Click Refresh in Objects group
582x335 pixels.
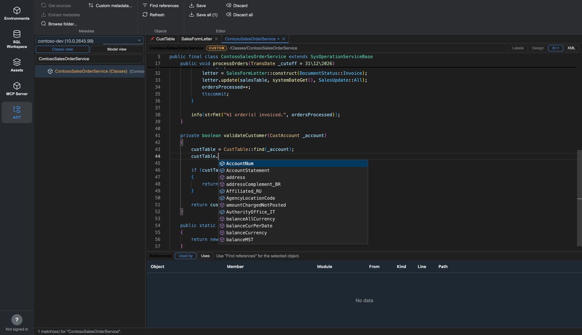point(153,15)
